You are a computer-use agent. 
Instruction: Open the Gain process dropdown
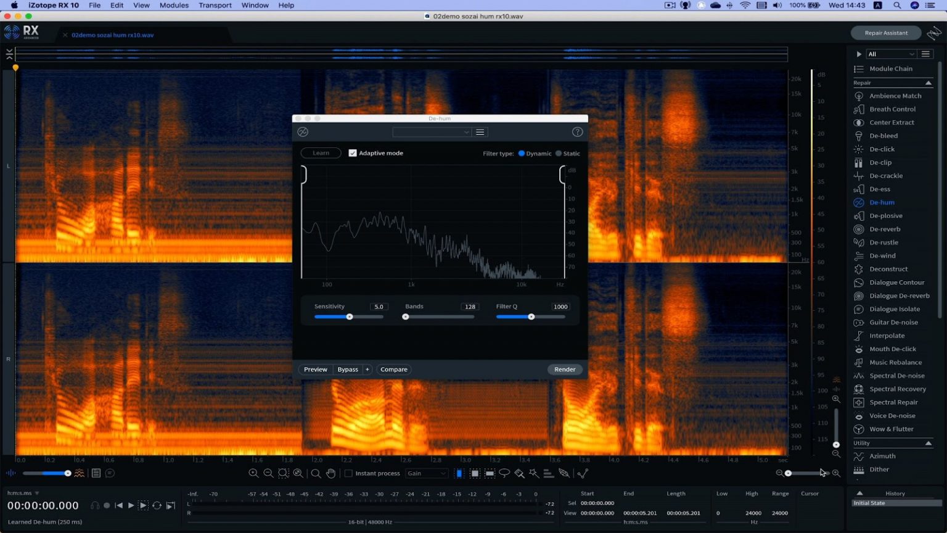[x=426, y=473]
